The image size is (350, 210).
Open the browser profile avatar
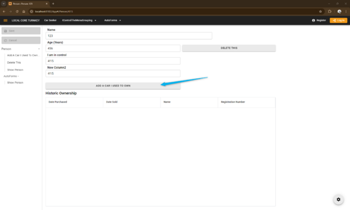[x=339, y=12]
